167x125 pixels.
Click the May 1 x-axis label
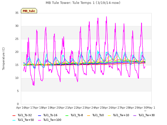tap(151, 108)
